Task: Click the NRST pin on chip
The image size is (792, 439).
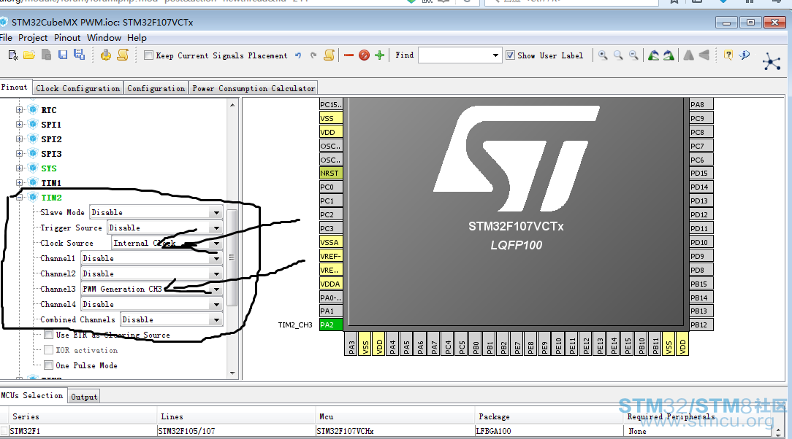Action: [x=331, y=173]
